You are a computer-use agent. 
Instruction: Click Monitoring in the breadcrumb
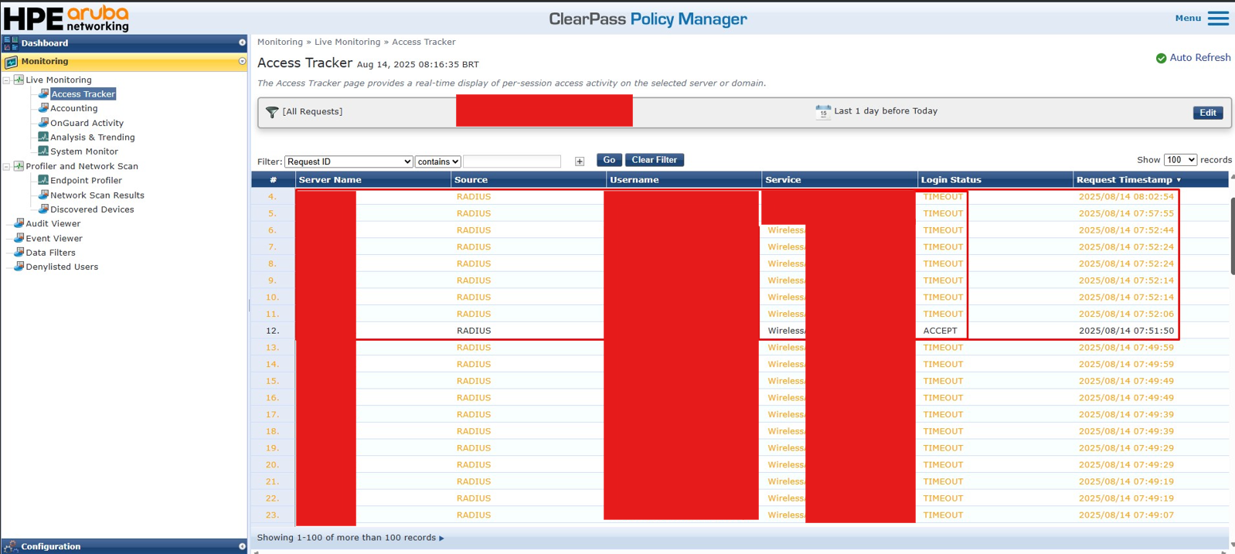click(280, 42)
